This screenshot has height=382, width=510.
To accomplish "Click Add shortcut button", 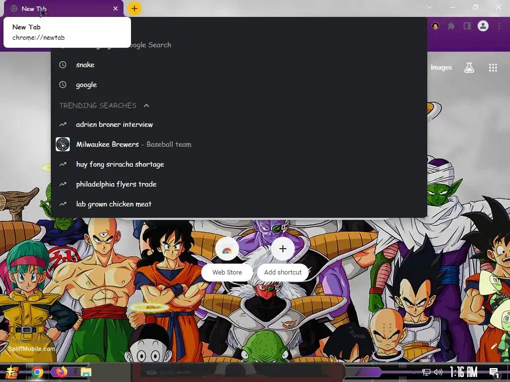I will click(x=283, y=260).
